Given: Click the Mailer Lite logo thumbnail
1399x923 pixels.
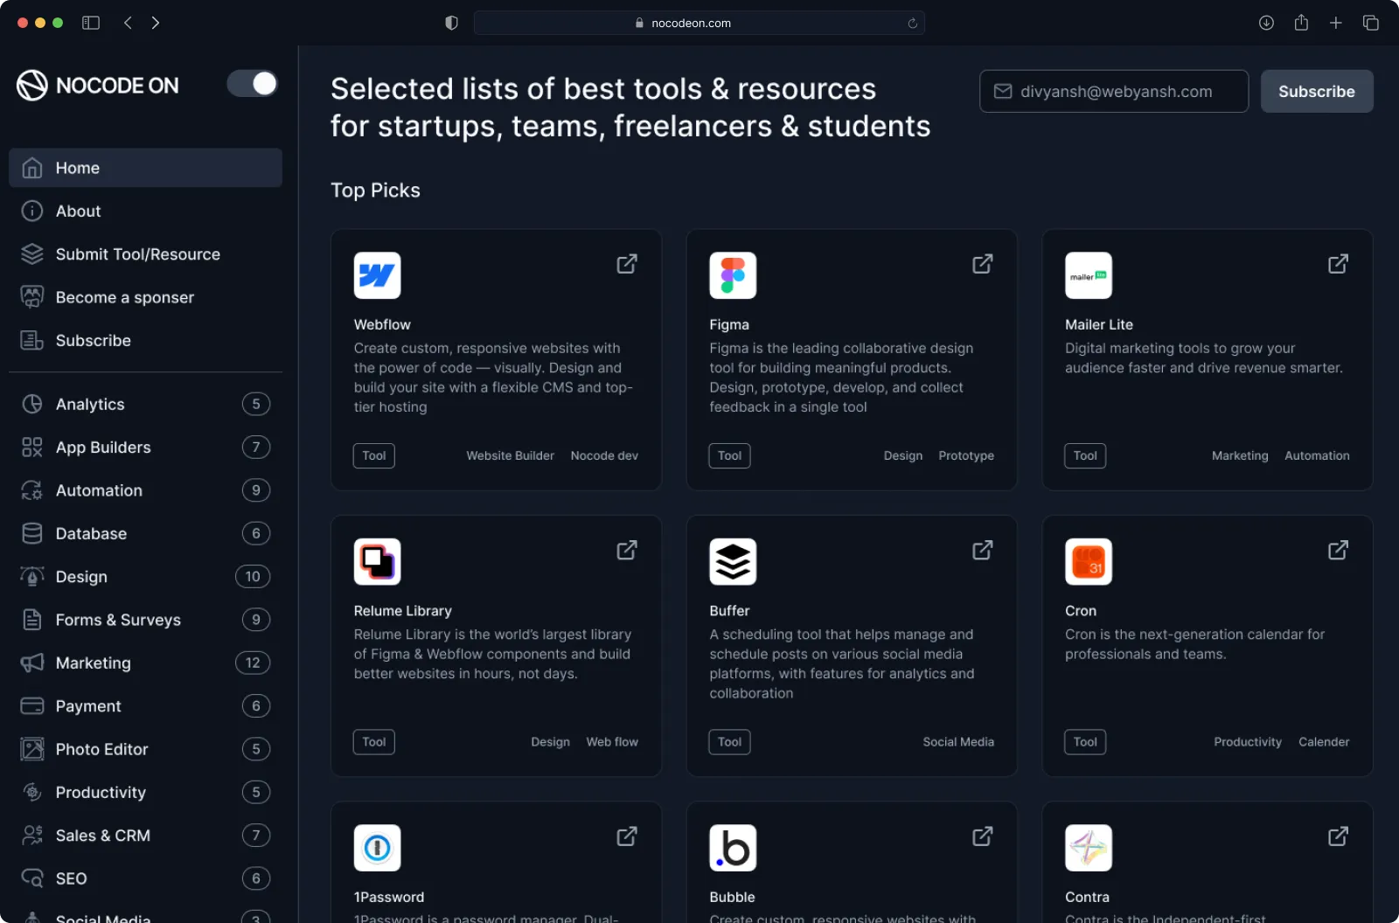Looking at the screenshot, I should pyautogui.click(x=1089, y=275).
